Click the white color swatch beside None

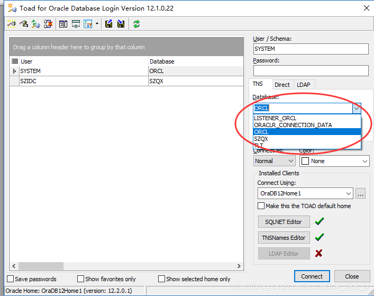coord(305,161)
